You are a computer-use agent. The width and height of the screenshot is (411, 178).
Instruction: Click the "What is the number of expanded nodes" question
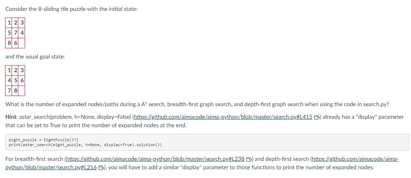pyautogui.click(x=197, y=104)
